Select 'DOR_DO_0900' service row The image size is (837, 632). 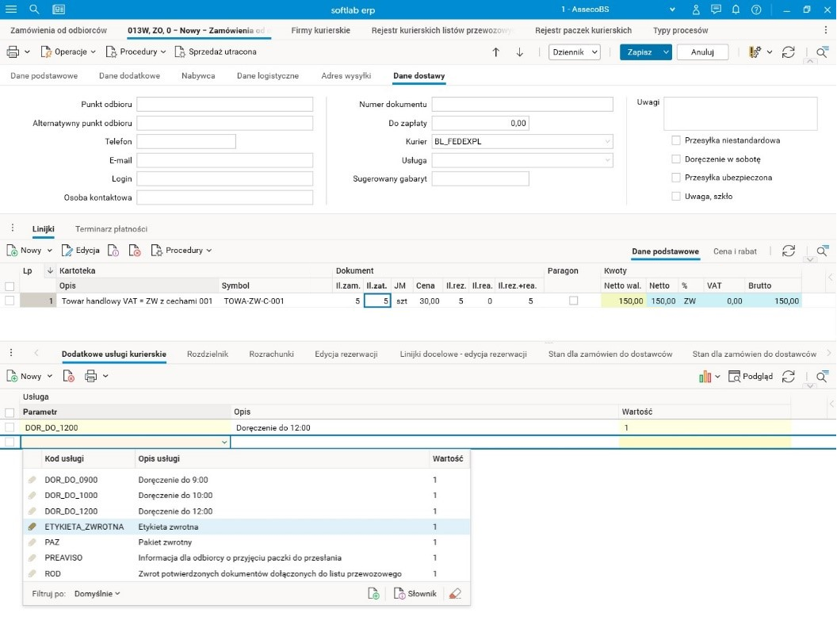247,480
